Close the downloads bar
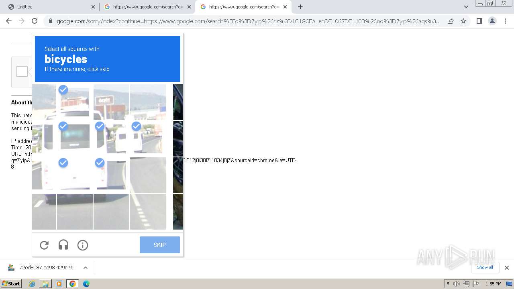 pos(507,268)
